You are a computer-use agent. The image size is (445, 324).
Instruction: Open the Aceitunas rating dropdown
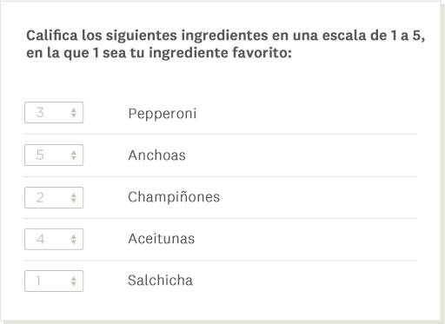54,239
